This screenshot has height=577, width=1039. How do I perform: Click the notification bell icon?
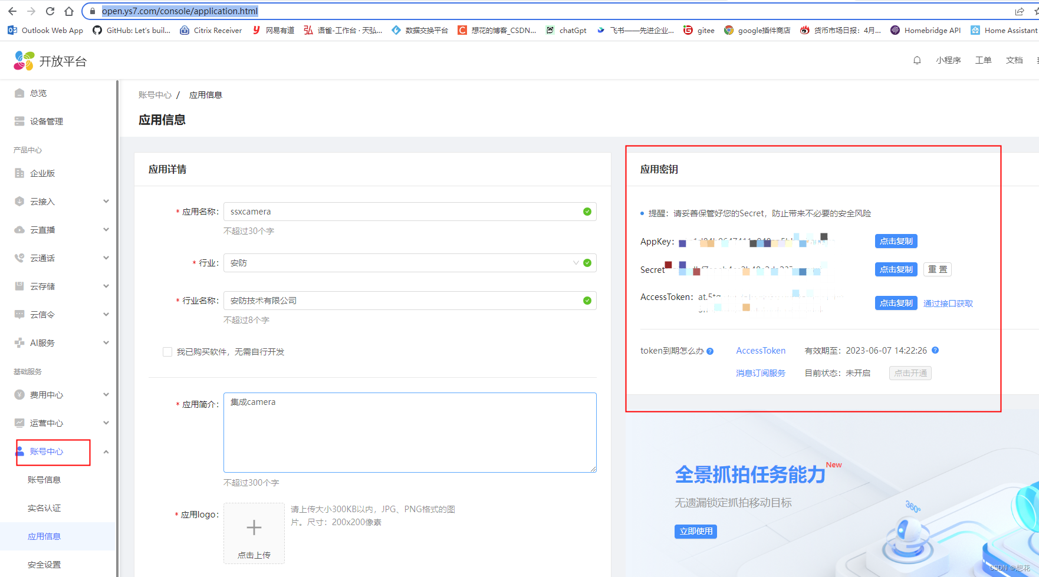pos(917,60)
